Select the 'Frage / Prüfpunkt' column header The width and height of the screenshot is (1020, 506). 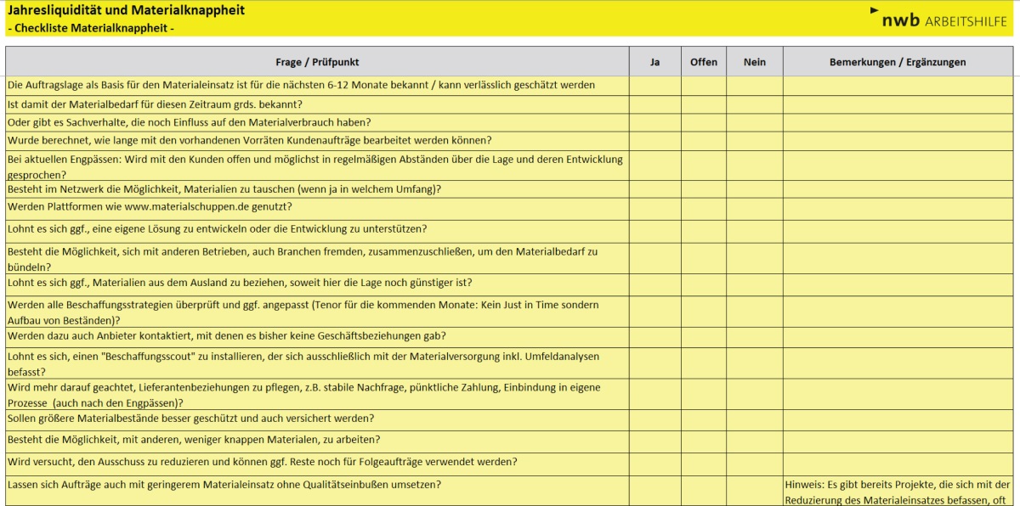pos(317,62)
